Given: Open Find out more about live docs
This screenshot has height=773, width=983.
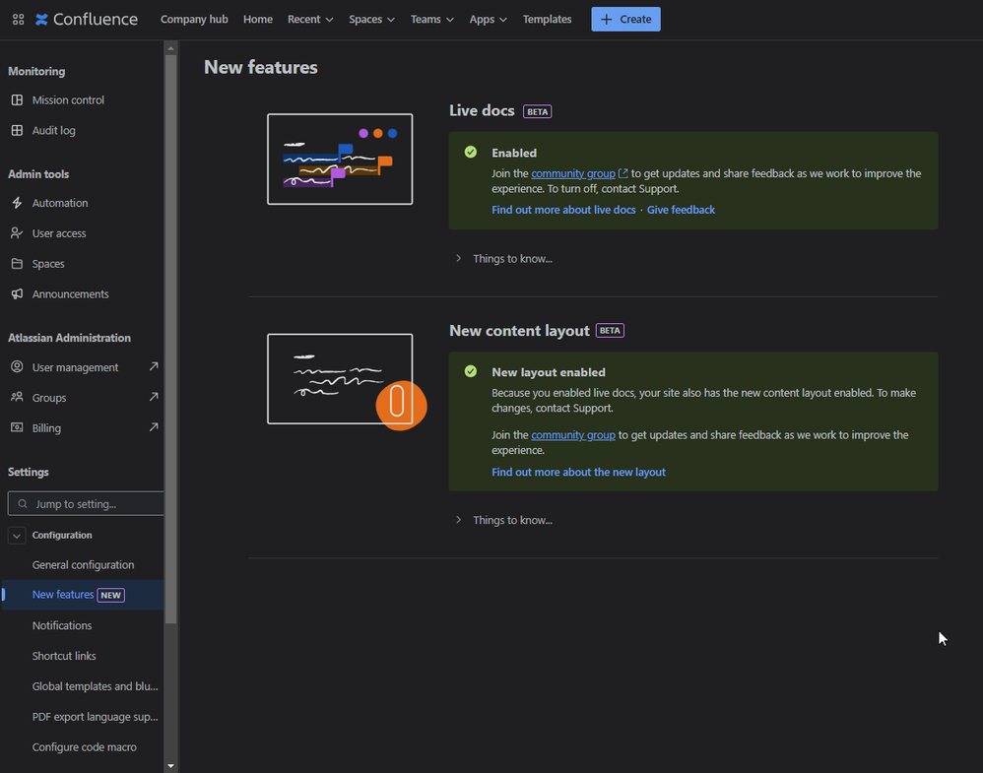Looking at the screenshot, I should [563, 210].
